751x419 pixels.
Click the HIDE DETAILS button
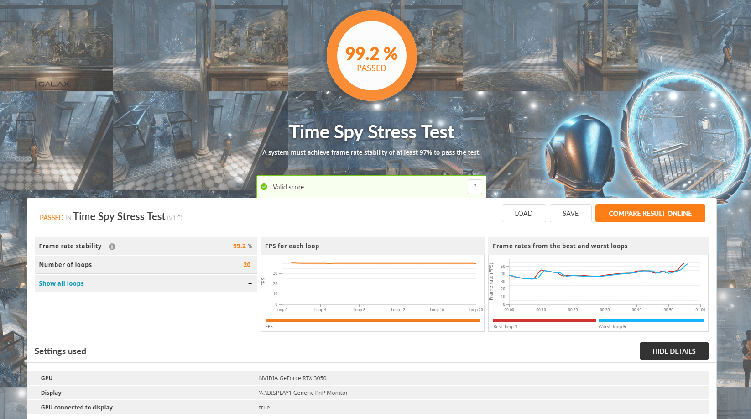674,351
